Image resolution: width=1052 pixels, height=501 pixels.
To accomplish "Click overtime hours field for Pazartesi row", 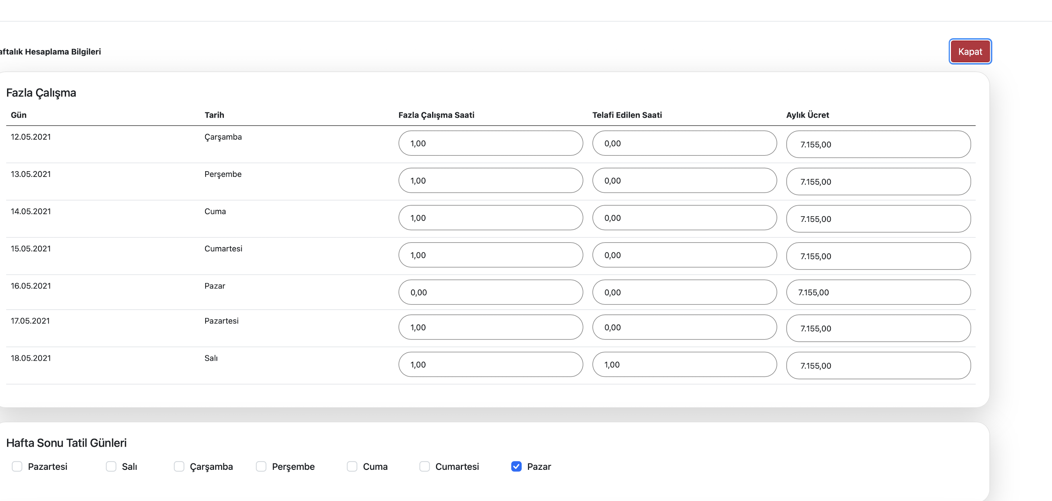I will [490, 327].
